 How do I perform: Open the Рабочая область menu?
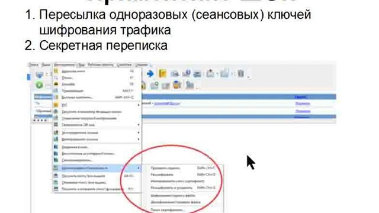tap(100, 65)
